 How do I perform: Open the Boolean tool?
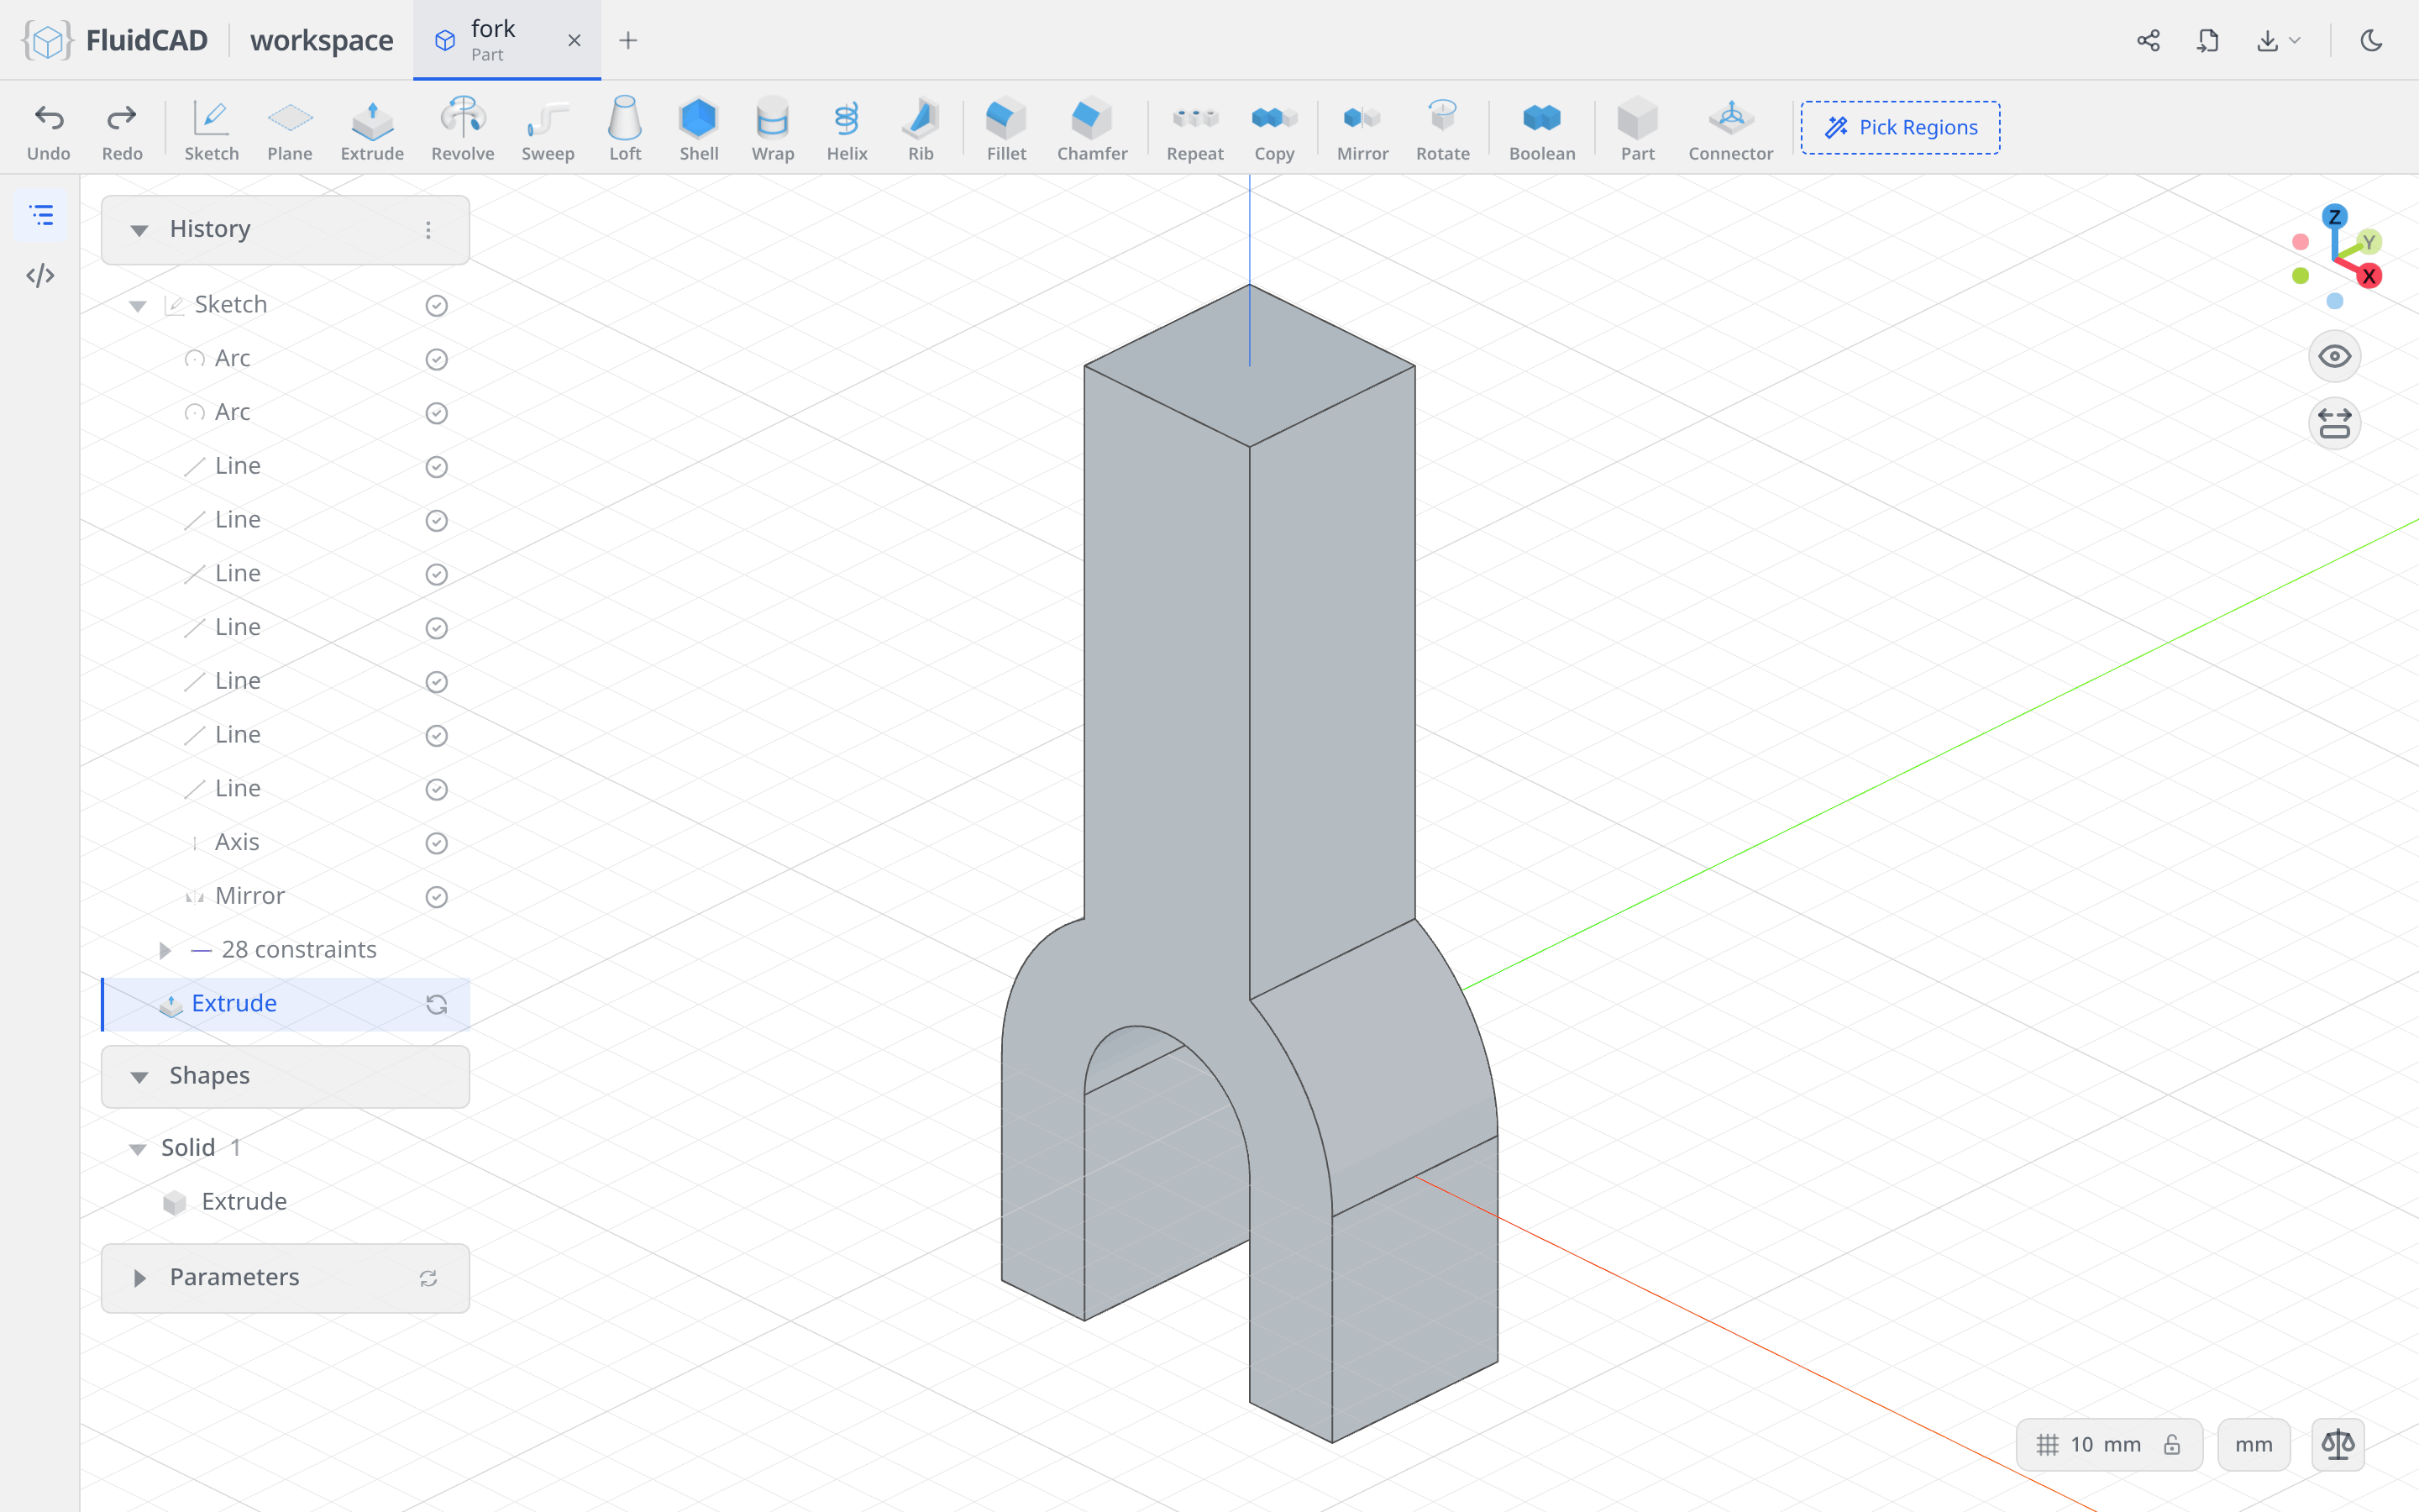(x=1541, y=129)
